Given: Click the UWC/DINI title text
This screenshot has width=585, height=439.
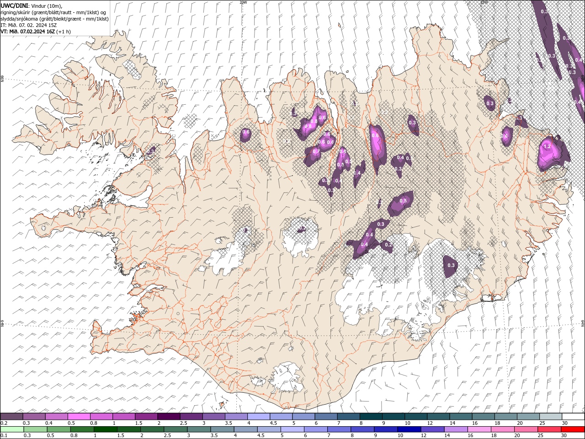Looking at the screenshot, I should [15, 5].
